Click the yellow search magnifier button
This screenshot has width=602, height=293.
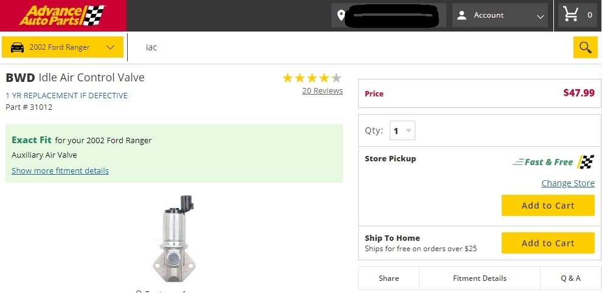point(585,47)
